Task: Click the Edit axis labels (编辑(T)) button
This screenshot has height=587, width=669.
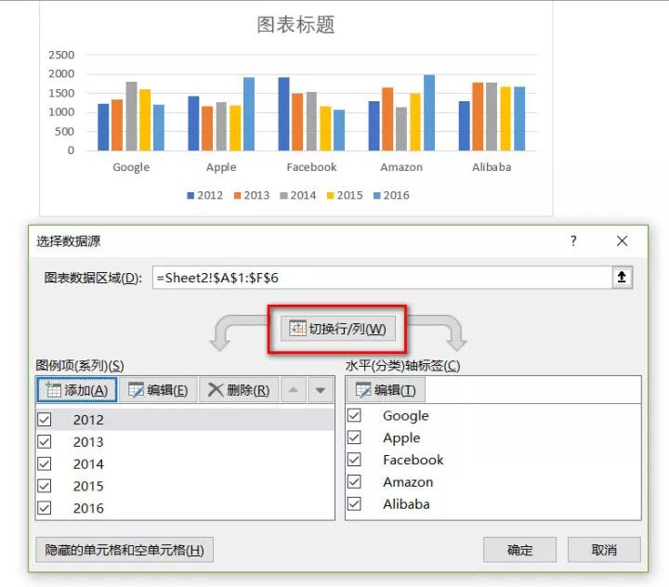Action: pos(386,390)
